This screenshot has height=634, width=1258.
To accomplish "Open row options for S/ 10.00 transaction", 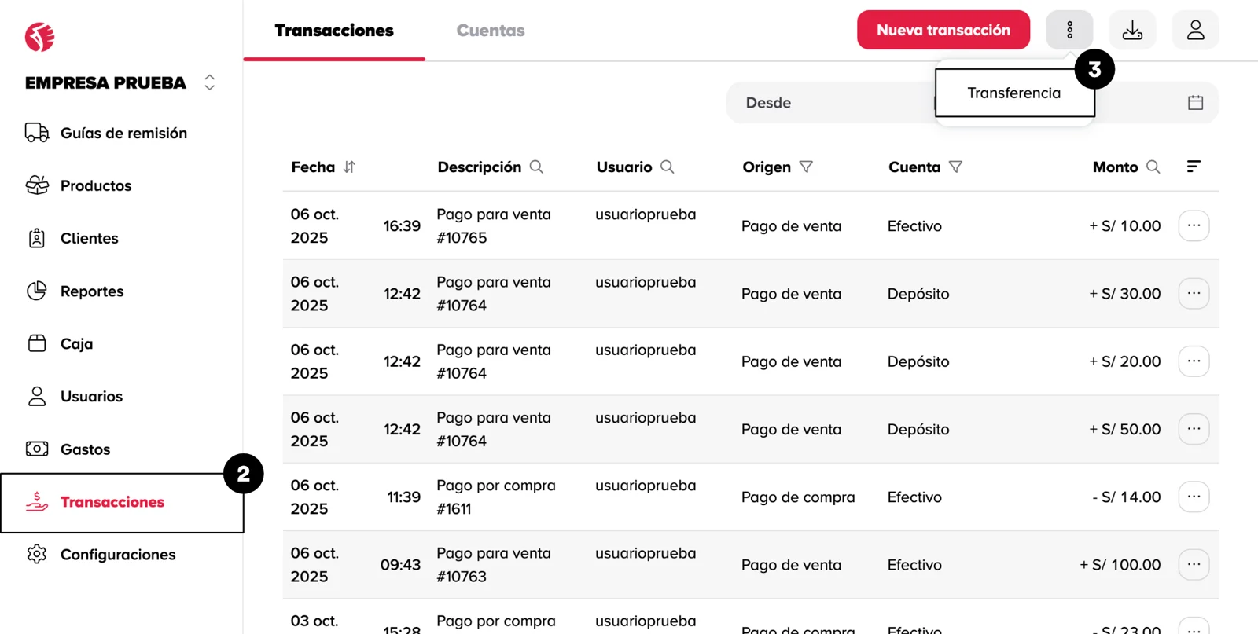I will pyautogui.click(x=1193, y=226).
